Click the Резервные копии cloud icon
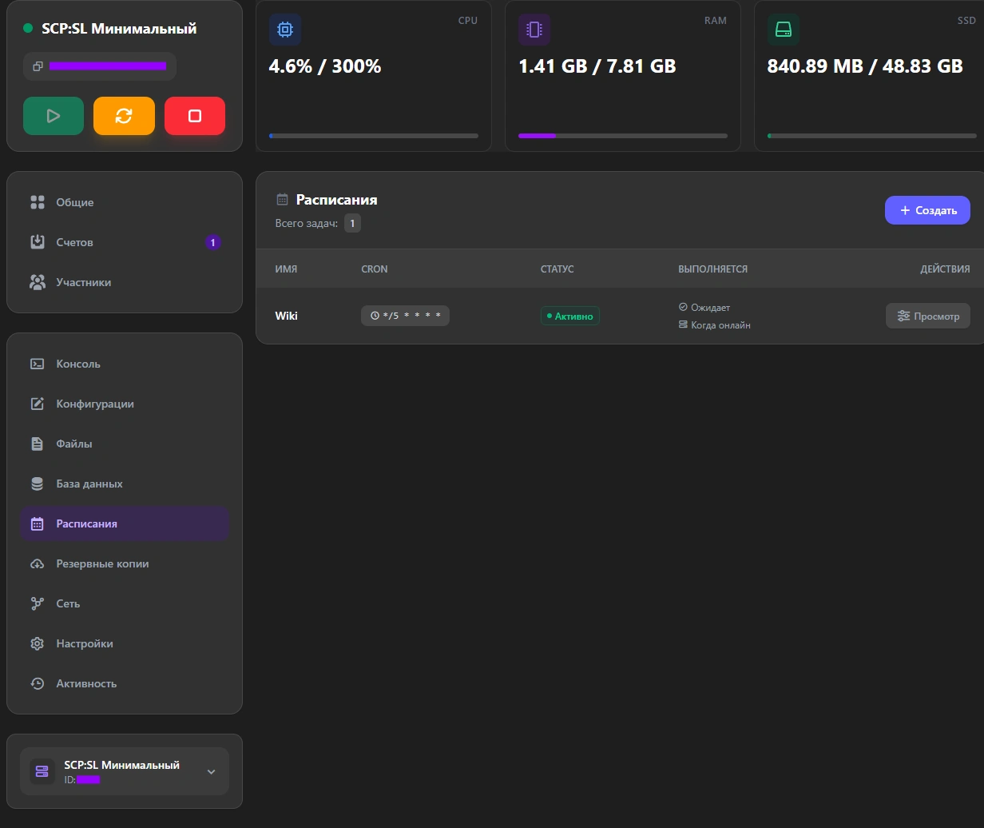Screen dimensions: 984x828 [x=38, y=563]
